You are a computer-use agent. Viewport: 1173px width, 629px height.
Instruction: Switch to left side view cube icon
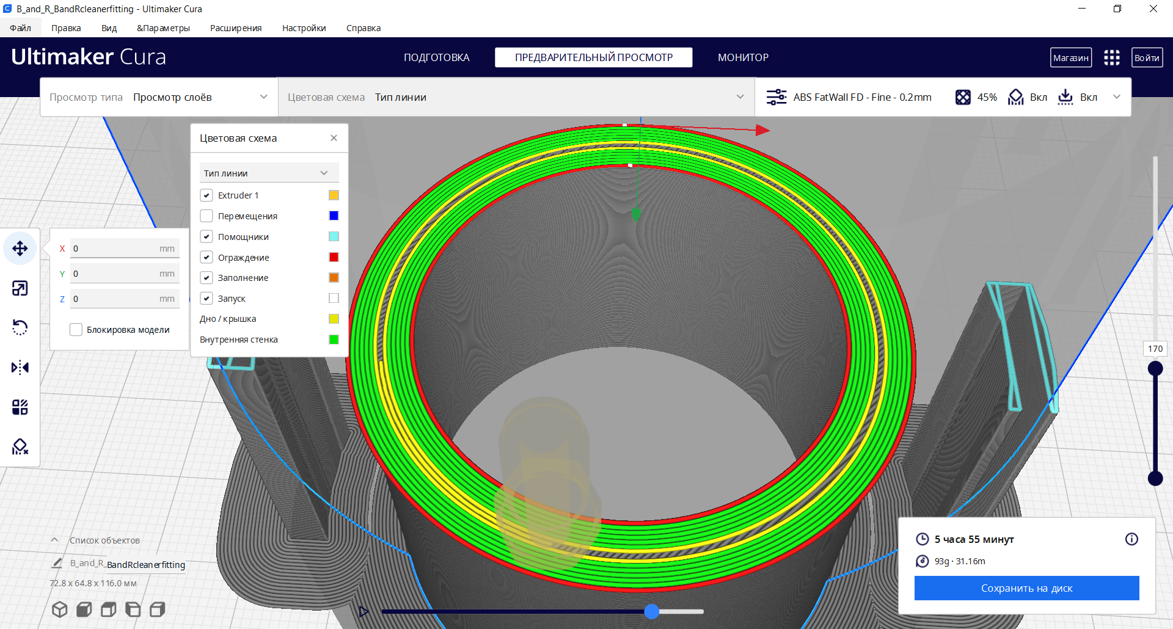point(133,609)
